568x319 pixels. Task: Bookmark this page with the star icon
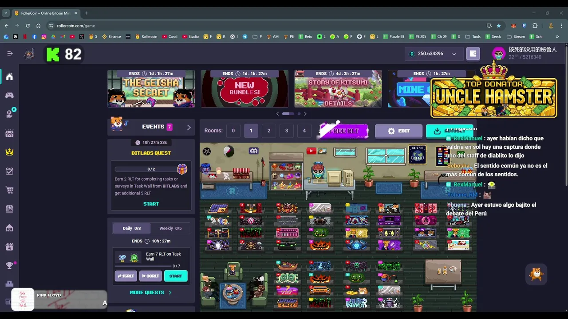click(499, 26)
